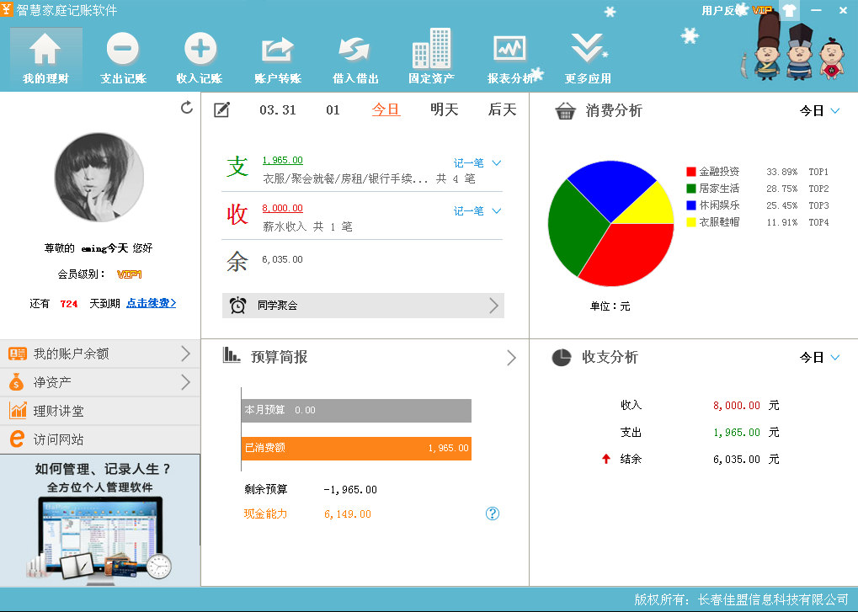The height and width of the screenshot is (612, 858).
Task: Open the 今日 dropdown in 消费分析
Action: click(820, 110)
